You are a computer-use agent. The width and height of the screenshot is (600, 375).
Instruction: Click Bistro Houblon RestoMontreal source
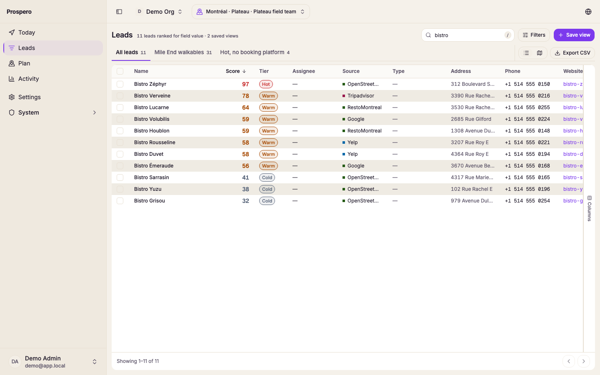pos(362,131)
